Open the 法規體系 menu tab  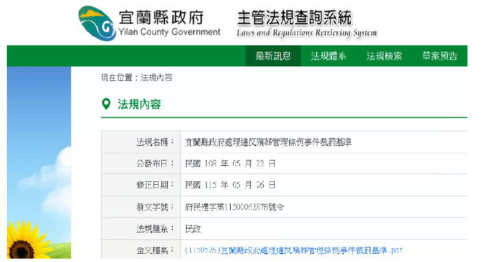[x=328, y=56]
